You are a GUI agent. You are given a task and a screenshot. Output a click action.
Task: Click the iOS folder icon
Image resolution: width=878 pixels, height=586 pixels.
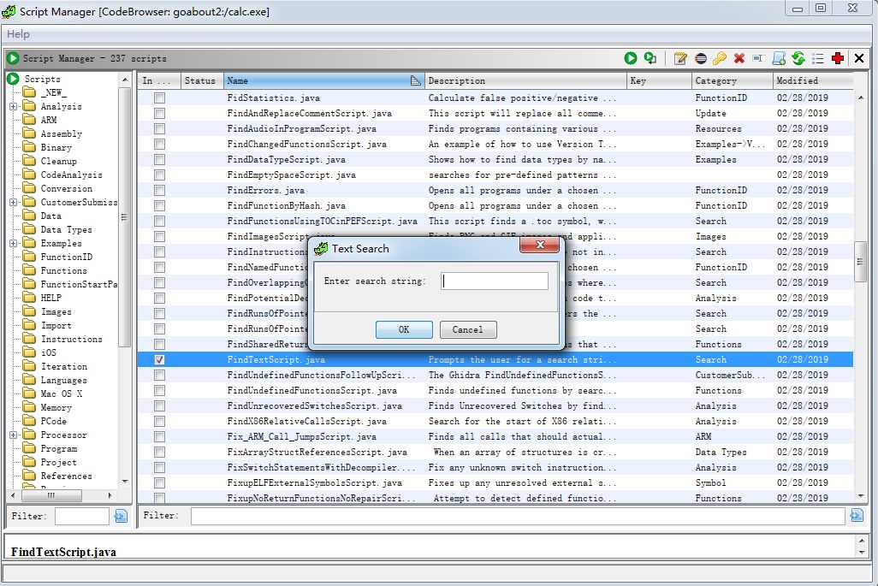(29, 352)
